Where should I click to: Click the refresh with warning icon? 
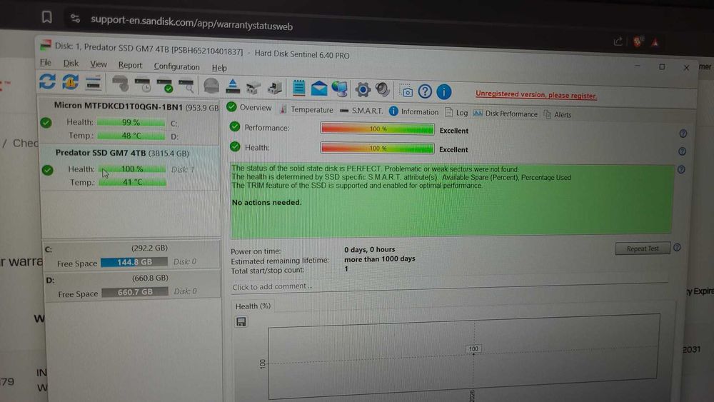[x=71, y=82]
